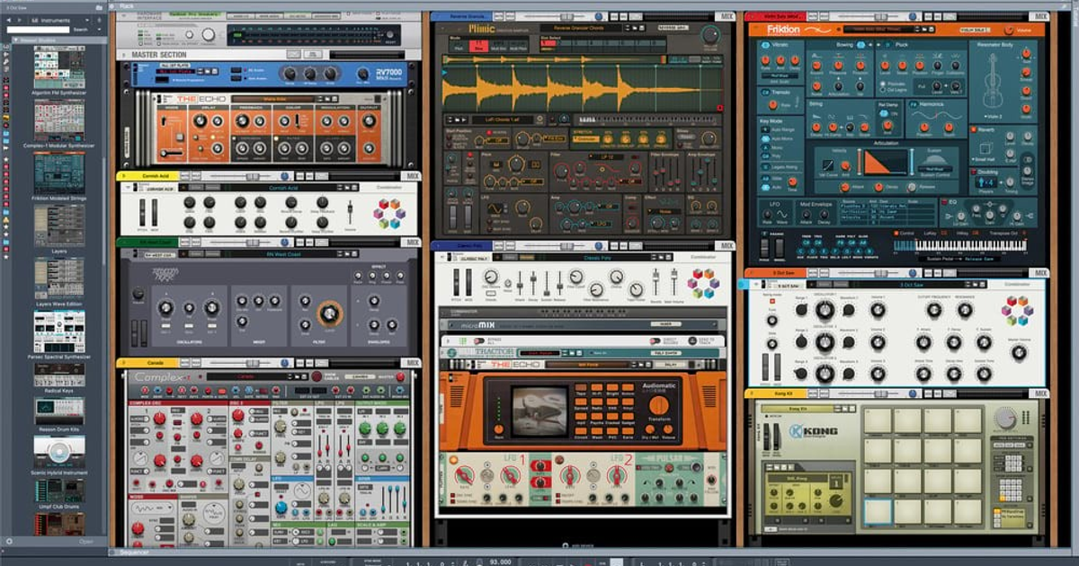Switch to the Rack tab

click(127, 5)
